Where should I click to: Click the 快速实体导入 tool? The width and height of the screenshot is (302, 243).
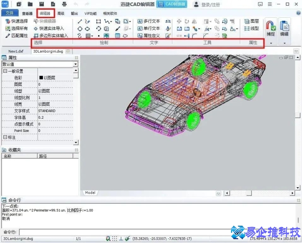coord(49,29)
